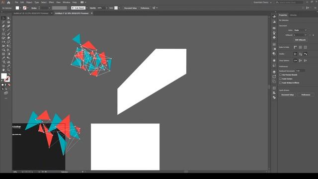The height and width of the screenshot is (179, 318).
Task: Select the Eyedropper tool
Action: (x=3, y=58)
